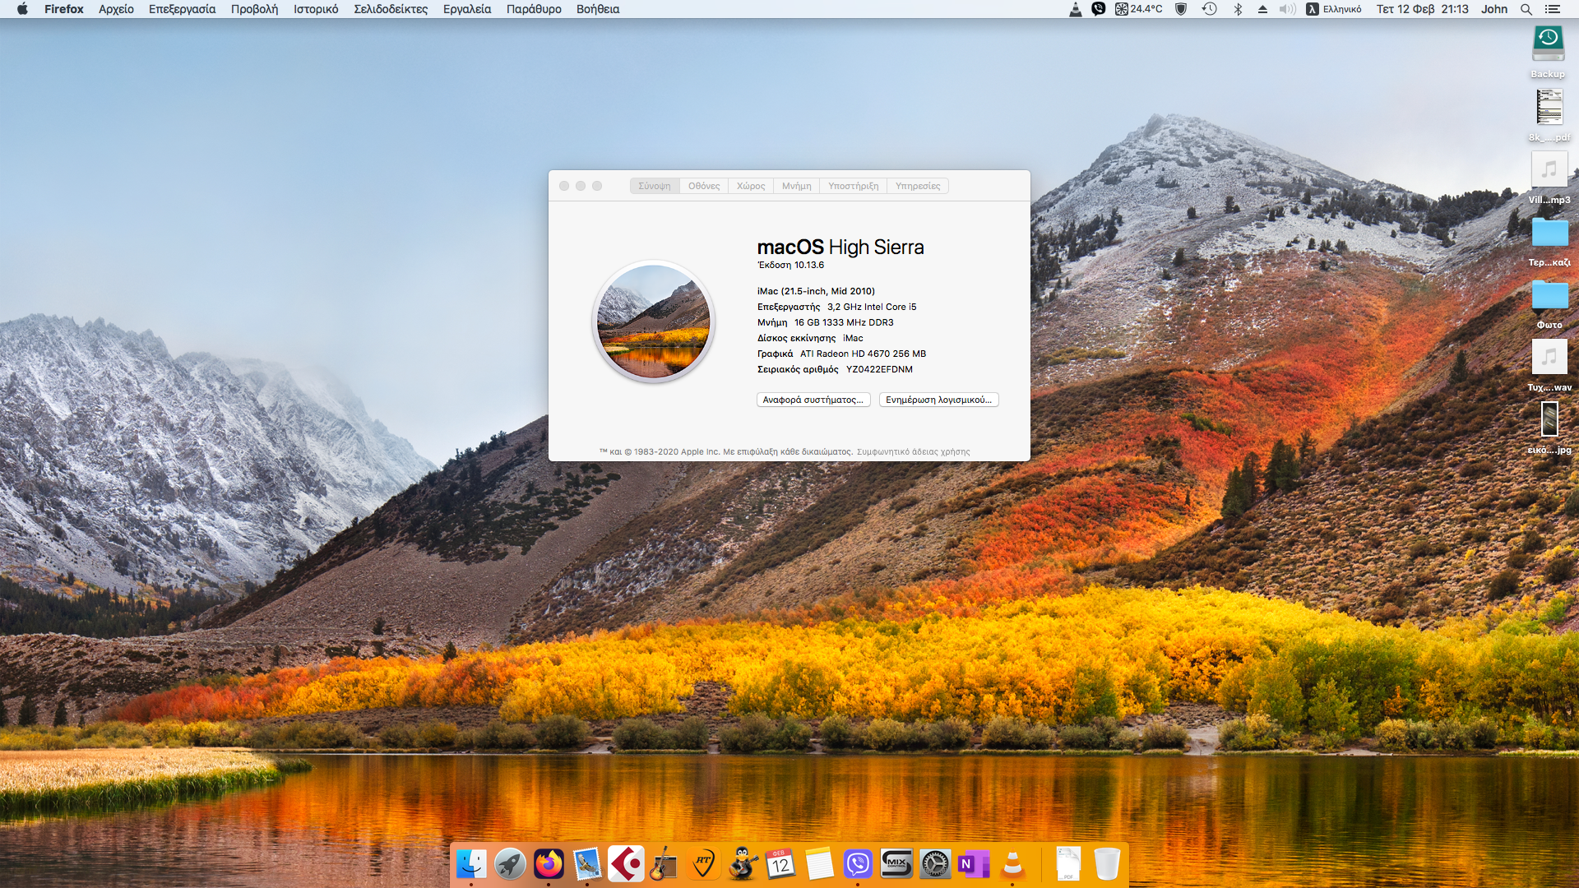
Task: Select the Τυχ...wav file on desktop
Action: 1549,365
